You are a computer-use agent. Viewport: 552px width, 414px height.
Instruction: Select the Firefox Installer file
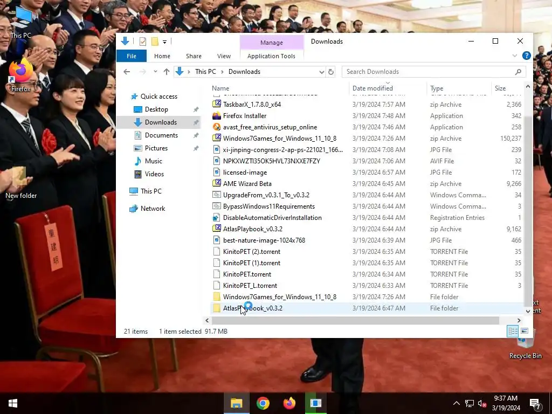pos(367,116)
